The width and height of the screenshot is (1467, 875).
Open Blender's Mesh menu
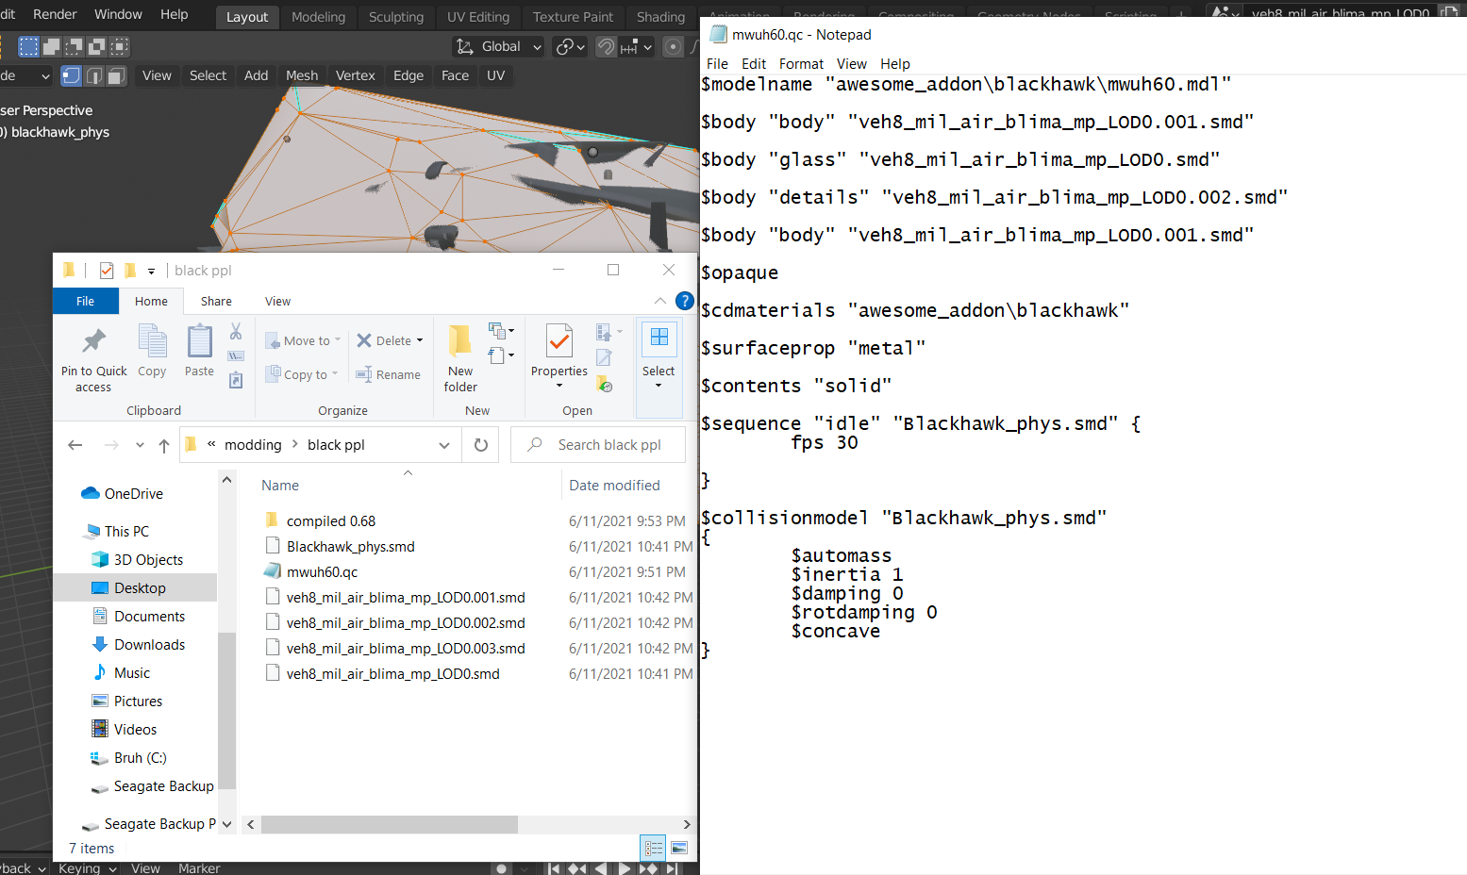tap(302, 75)
